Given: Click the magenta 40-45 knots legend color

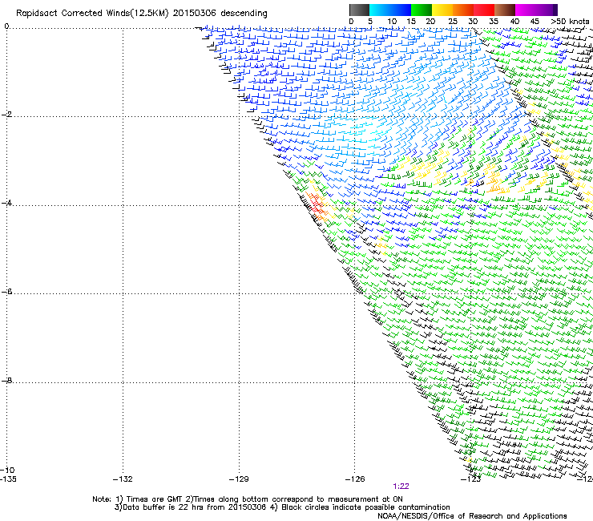Looking at the screenshot, I should (526, 10).
